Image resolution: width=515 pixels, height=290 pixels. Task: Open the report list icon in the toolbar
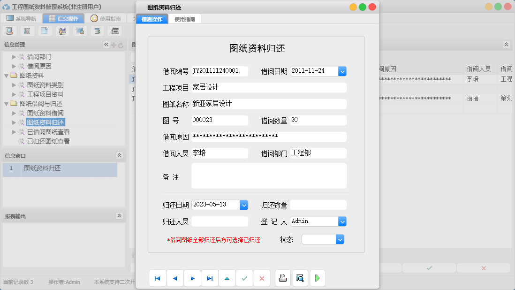coord(27,31)
